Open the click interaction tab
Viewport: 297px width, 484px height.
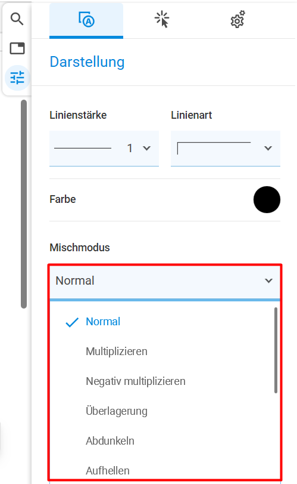[x=162, y=20]
